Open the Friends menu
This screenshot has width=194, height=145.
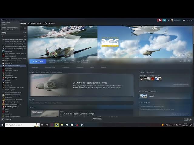(11, 20)
